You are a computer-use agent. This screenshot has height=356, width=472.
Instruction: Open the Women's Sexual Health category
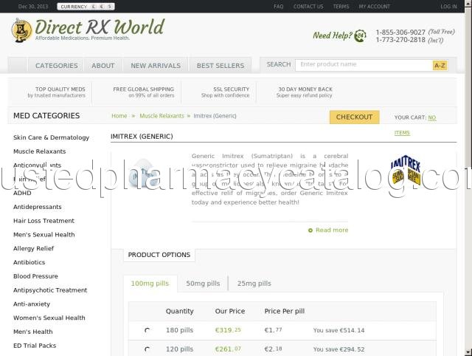[49, 318]
